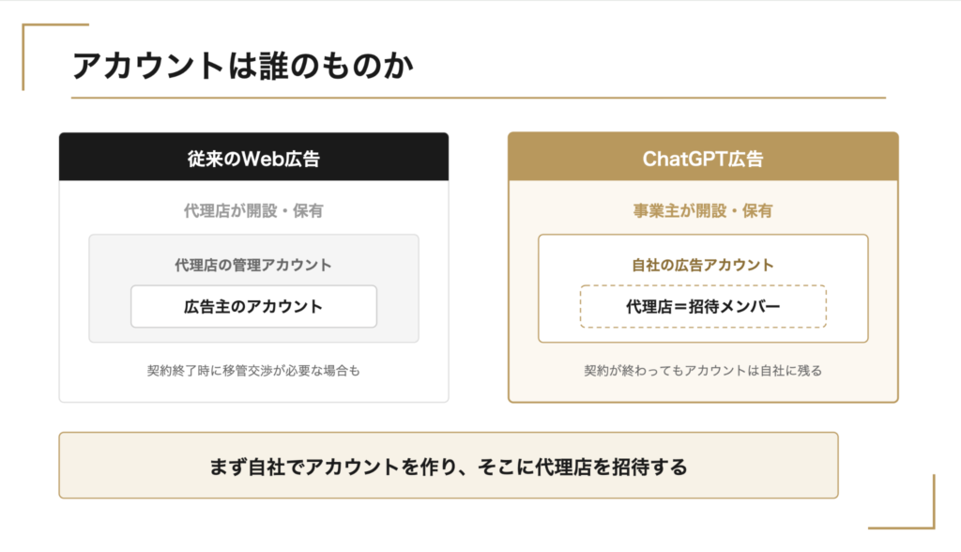Click the 代理店の管理アカウント label
This screenshot has height=552, width=961.
(x=253, y=265)
